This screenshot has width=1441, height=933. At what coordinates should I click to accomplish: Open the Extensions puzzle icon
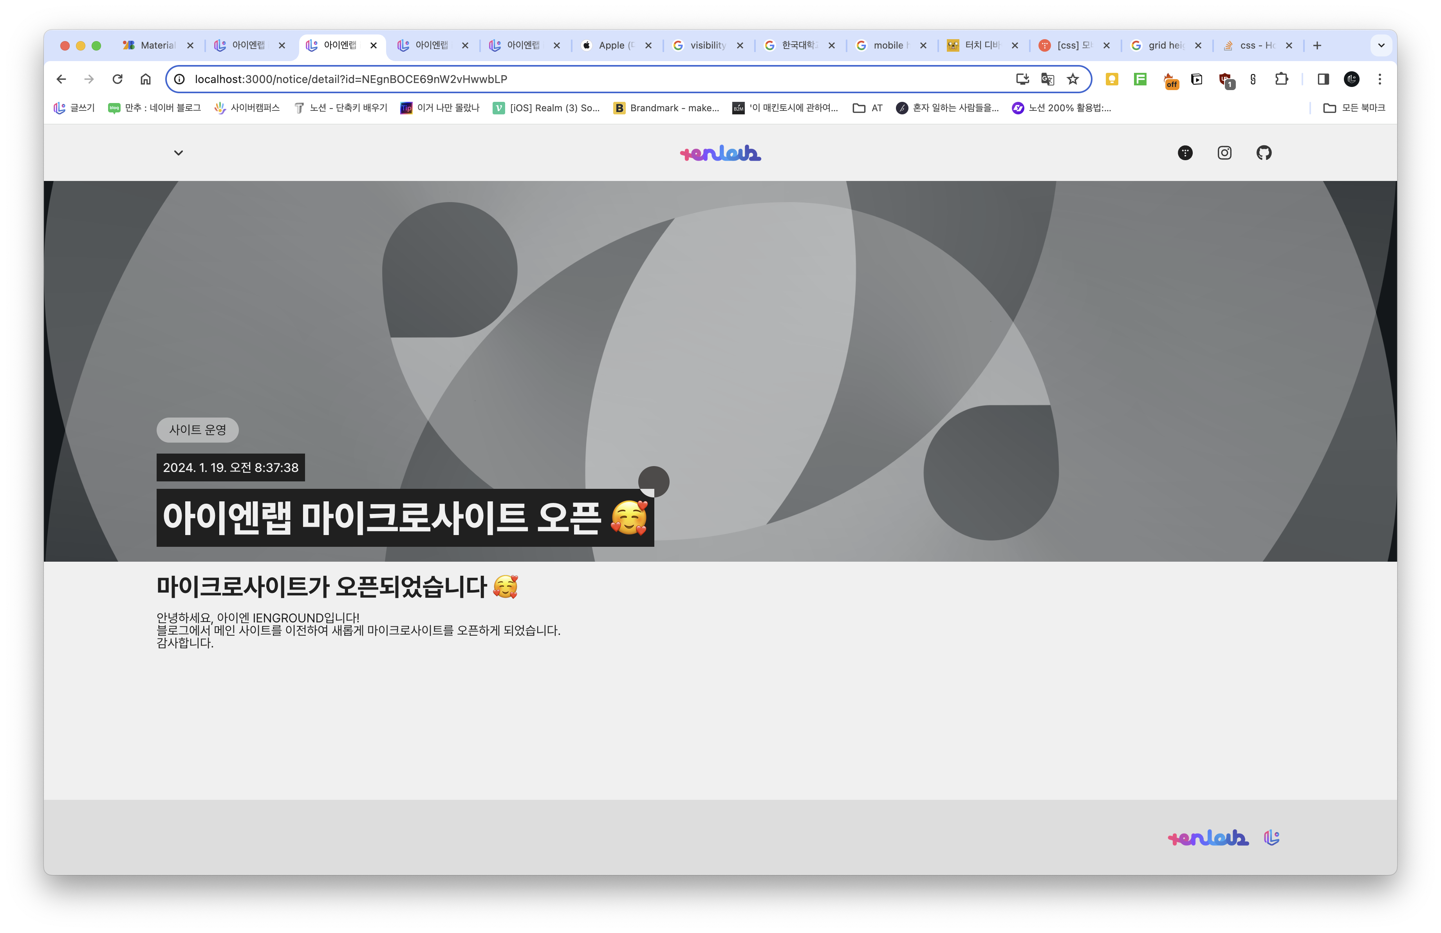pyautogui.click(x=1281, y=79)
